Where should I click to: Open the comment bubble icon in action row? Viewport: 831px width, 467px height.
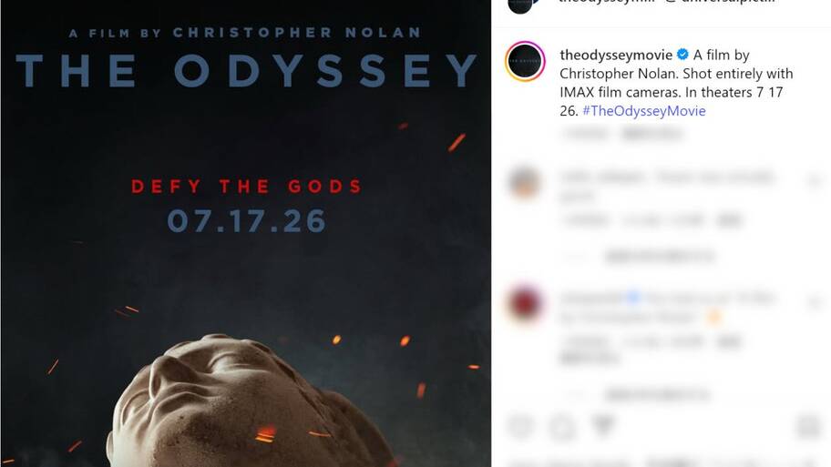click(562, 426)
